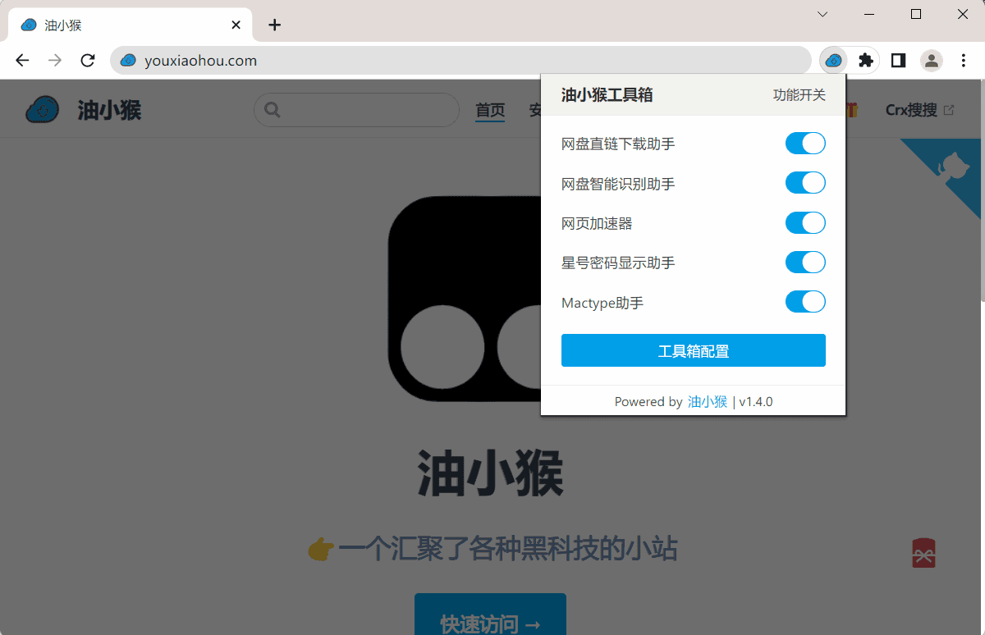Click the gift icon in the navbar

tap(850, 108)
